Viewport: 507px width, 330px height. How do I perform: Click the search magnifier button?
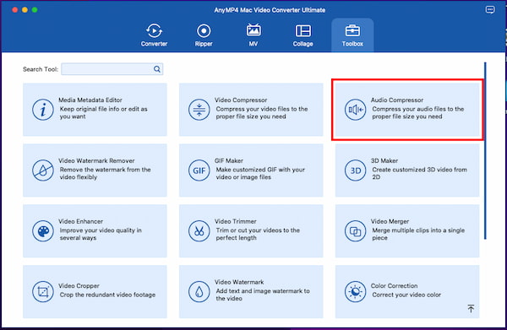point(157,69)
